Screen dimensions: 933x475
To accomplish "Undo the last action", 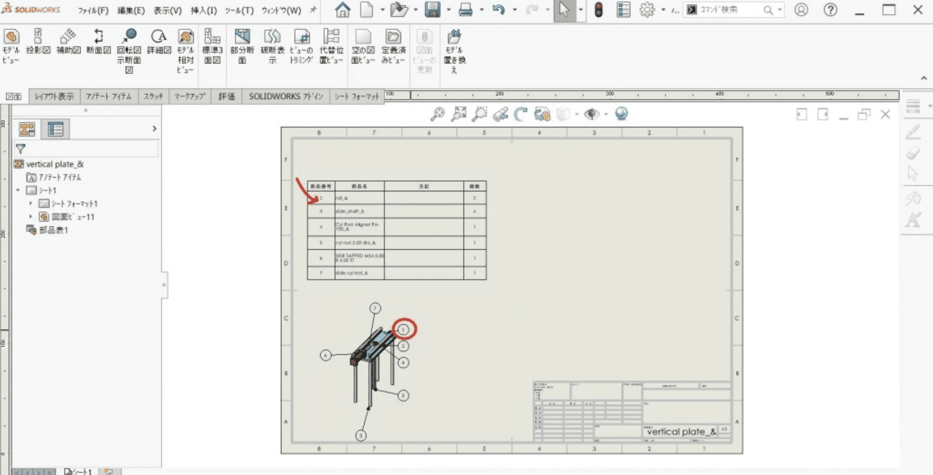I will [x=498, y=10].
